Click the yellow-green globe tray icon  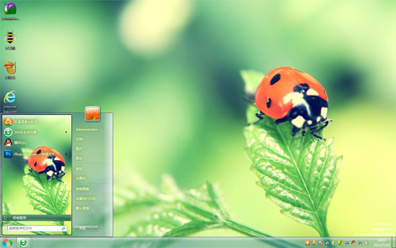pos(341,243)
